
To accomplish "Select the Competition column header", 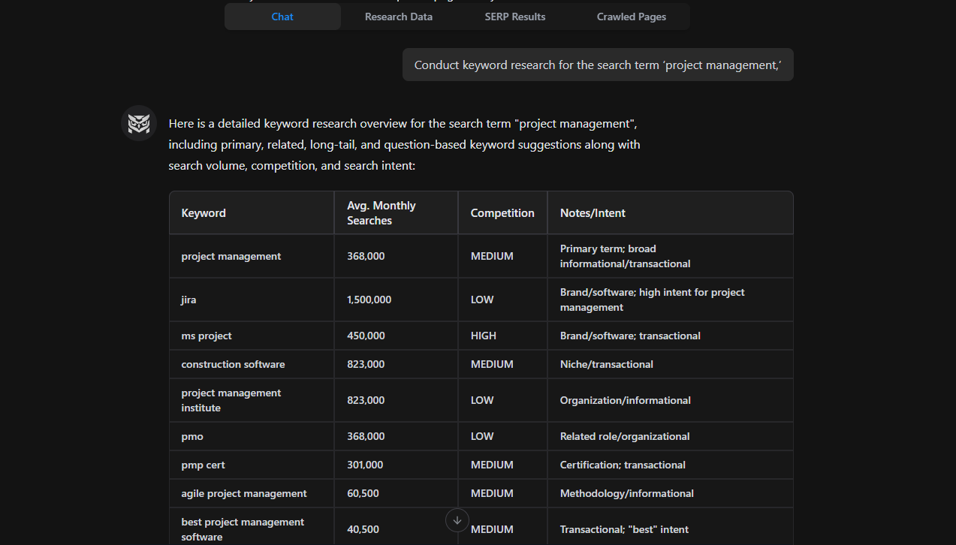I will click(502, 212).
